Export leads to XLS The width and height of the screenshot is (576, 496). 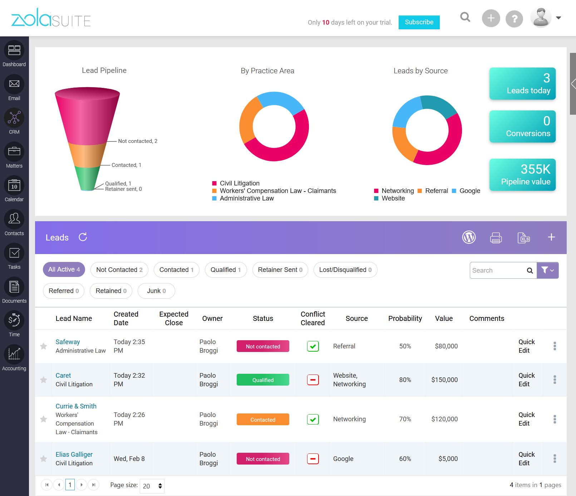click(523, 237)
